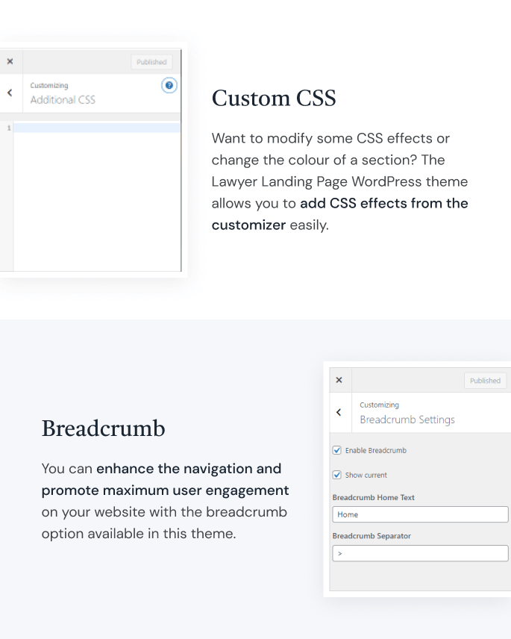Screen dimensions: 511x639
Task: Click the Custom CSS heading
Action: (274, 99)
